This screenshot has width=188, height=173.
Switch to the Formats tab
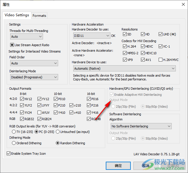click(x=39, y=16)
